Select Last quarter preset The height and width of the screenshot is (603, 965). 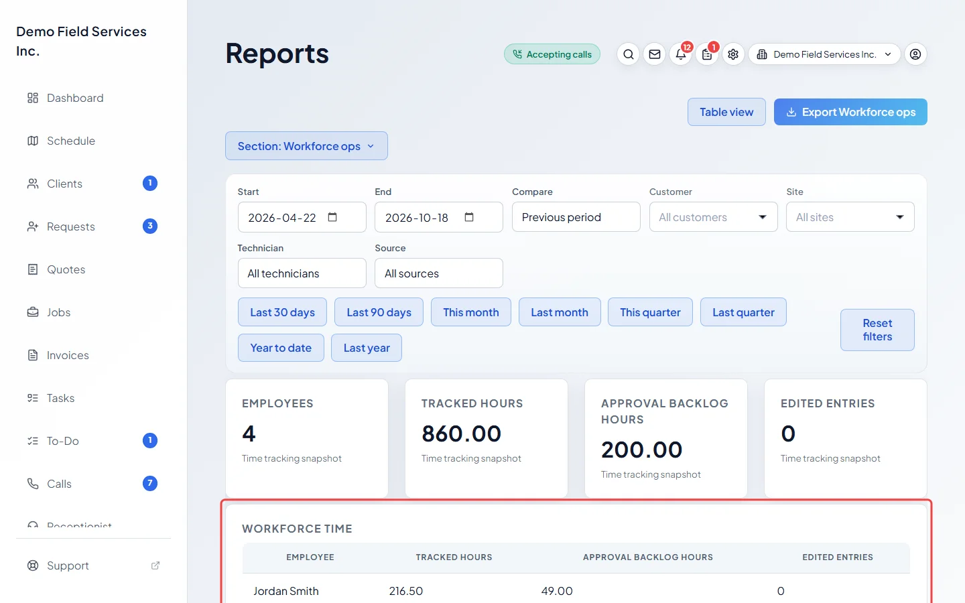pyautogui.click(x=743, y=312)
